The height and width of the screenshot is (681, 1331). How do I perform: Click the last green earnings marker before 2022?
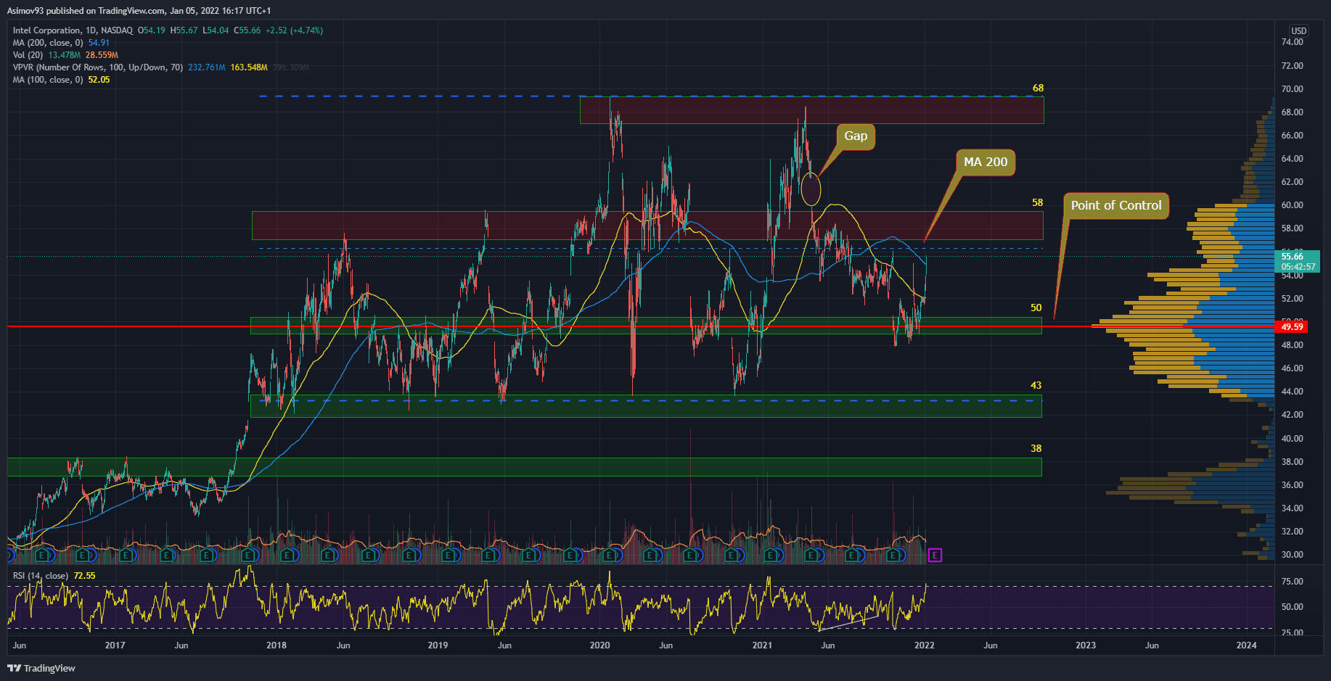click(894, 556)
